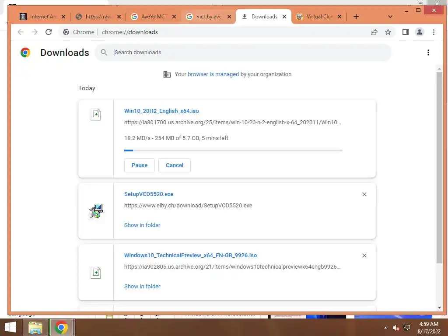
Task: Open the 'browser is managed' link
Action: pos(213,74)
